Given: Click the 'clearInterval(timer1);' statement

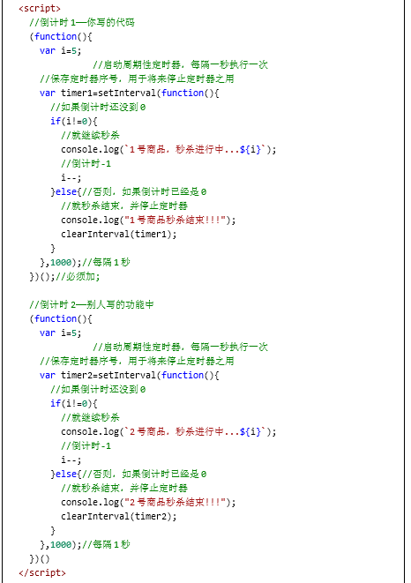Looking at the screenshot, I should click(x=119, y=235).
